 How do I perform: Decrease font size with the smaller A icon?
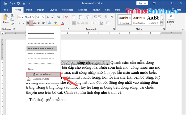coord(52,17)
